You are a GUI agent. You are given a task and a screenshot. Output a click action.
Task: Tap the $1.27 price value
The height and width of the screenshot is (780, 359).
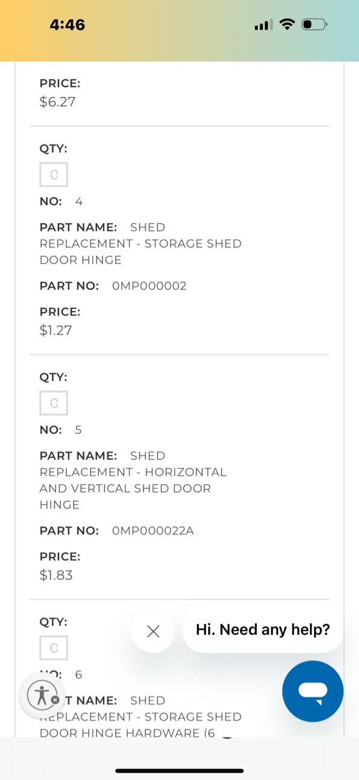click(x=56, y=330)
